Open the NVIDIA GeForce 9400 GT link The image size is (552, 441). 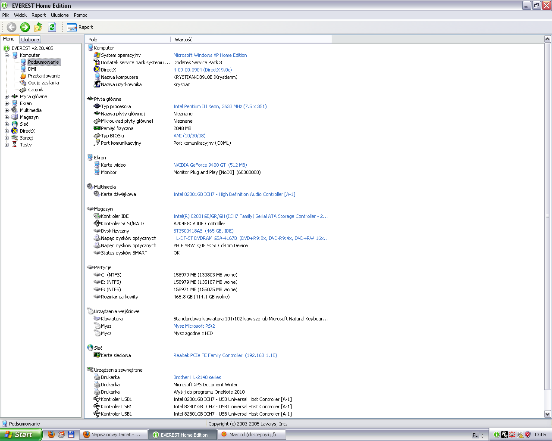(x=210, y=165)
